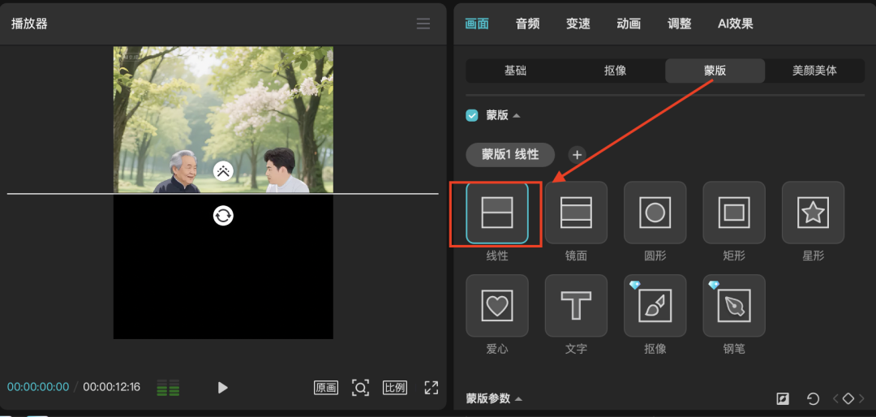
Task: Apply the 抠像 brush mask
Action: [655, 305]
